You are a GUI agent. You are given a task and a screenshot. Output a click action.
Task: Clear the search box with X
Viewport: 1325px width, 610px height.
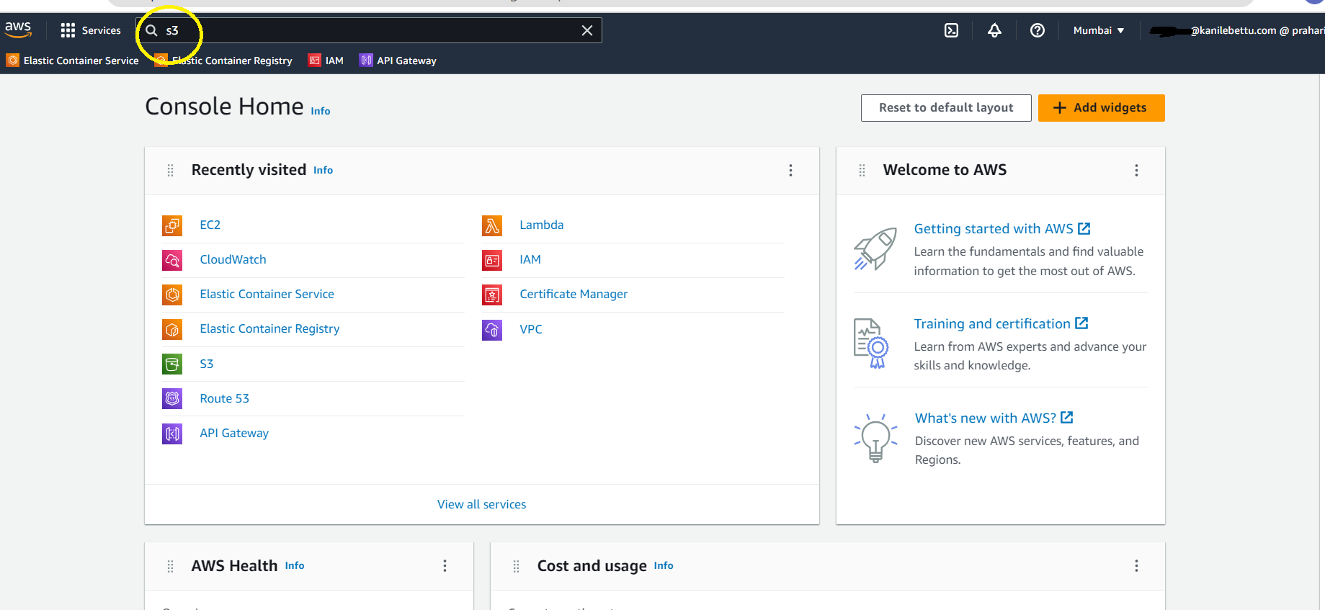[587, 30]
